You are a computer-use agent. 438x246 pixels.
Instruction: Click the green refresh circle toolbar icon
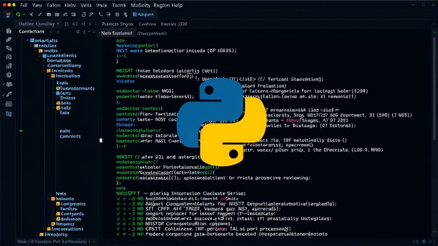[x=18, y=14]
